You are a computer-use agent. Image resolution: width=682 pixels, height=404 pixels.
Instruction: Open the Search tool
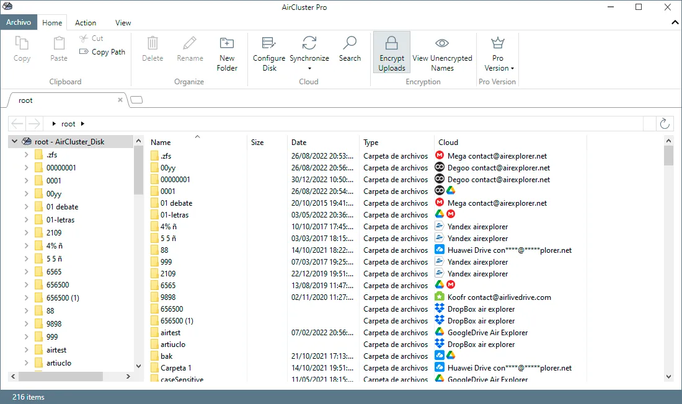(350, 49)
